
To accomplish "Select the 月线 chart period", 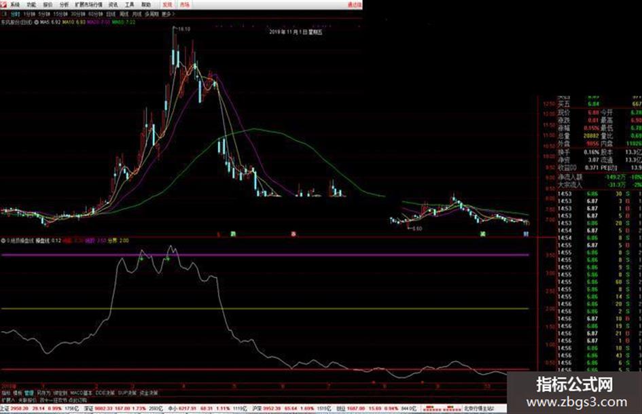I will coord(137,14).
